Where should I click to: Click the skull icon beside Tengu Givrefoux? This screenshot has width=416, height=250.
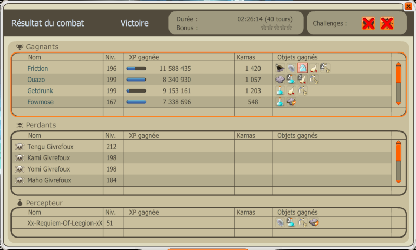[x=20, y=147]
